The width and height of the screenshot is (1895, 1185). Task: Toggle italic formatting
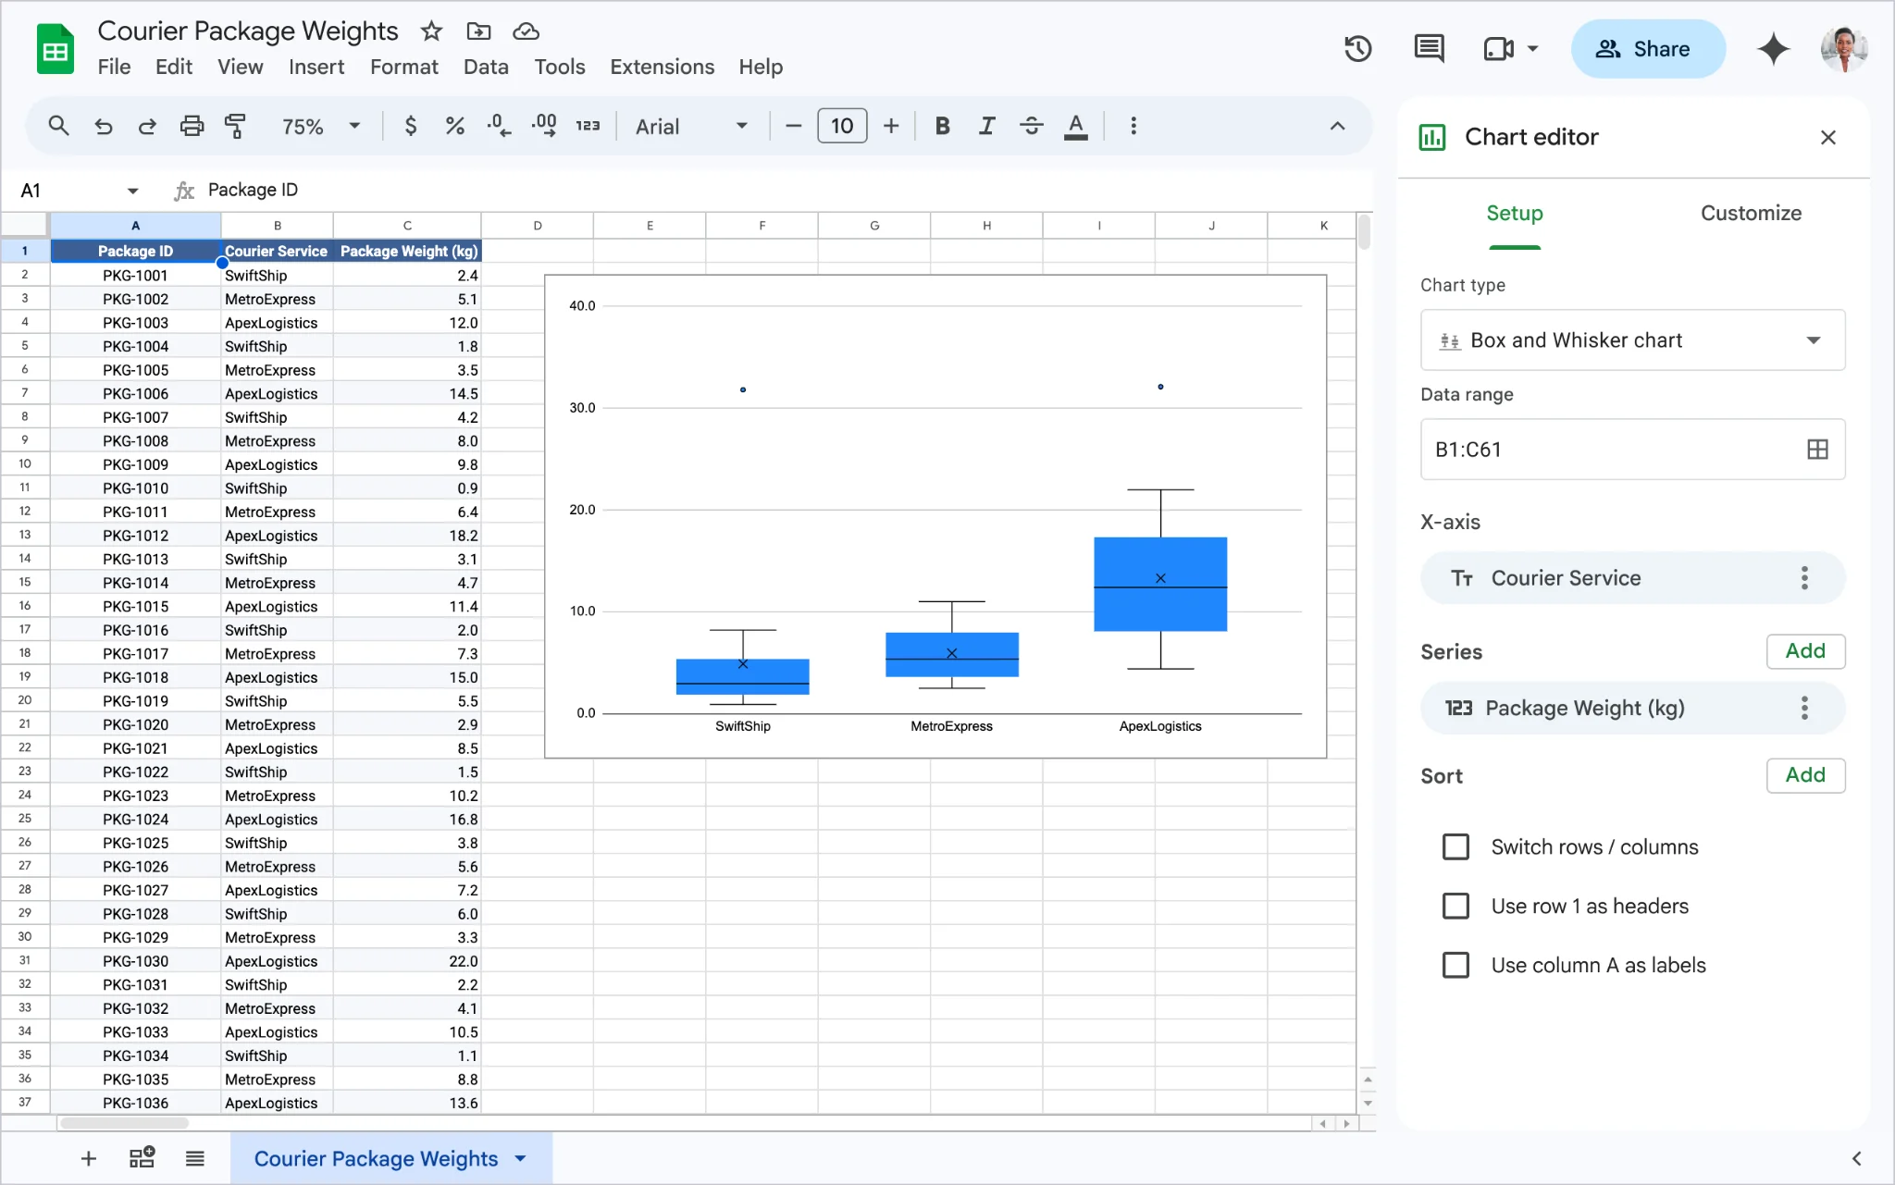(987, 126)
